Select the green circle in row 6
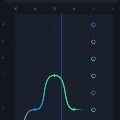Image resolution: width=120 pixels, height=120 pixels. click(x=93, y=59)
